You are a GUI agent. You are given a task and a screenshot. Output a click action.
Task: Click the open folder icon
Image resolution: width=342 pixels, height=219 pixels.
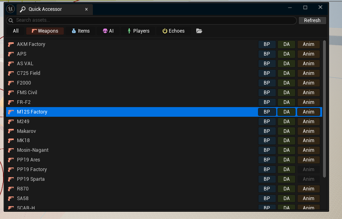[199, 31]
